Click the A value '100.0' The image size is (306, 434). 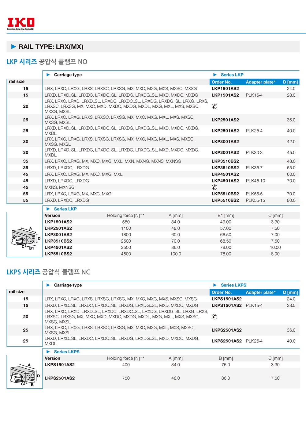pos(176,254)
